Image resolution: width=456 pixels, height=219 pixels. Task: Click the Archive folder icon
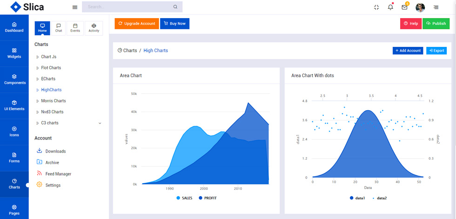39,162
